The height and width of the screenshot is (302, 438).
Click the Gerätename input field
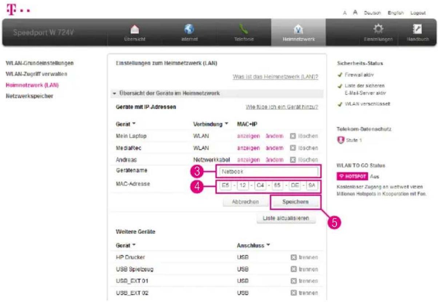click(268, 171)
